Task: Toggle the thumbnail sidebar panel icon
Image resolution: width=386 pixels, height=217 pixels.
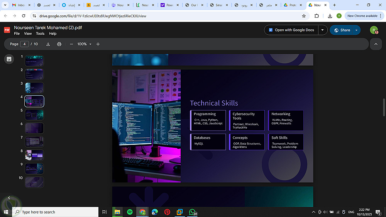Action: pyautogui.click(x=9, y=59)
